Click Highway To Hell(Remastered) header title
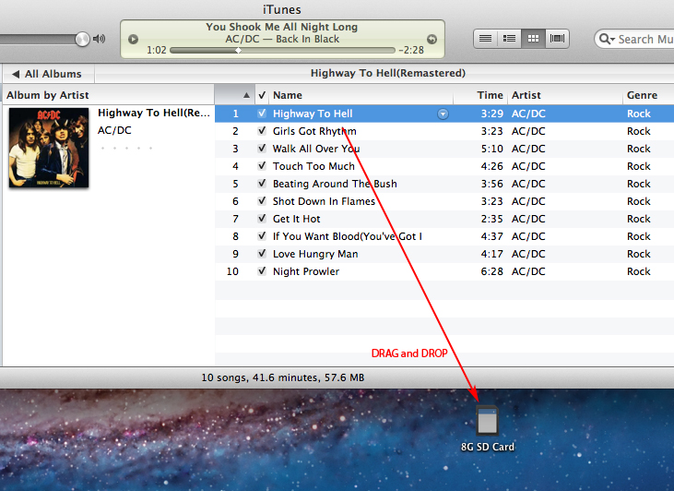This screenshot has height=491, width=674. pos(388,73)
